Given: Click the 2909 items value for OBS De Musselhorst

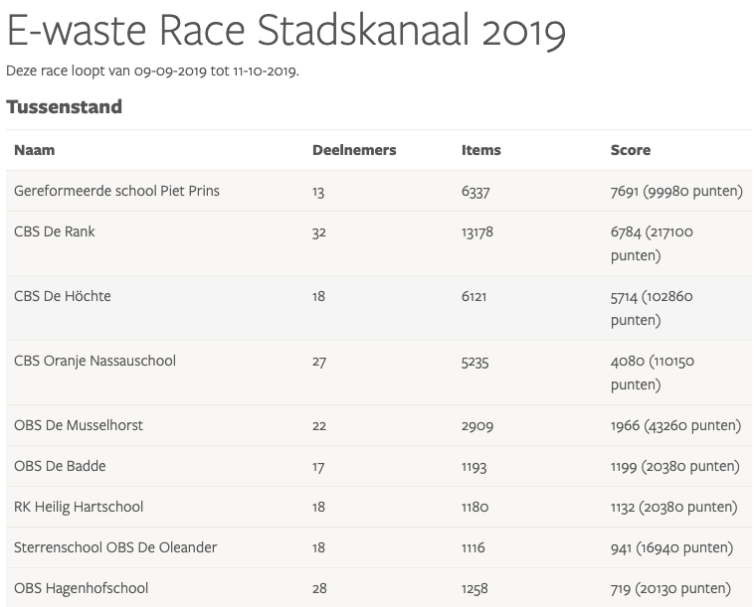Looking at the screenshot, I should [x=475, y=425].
